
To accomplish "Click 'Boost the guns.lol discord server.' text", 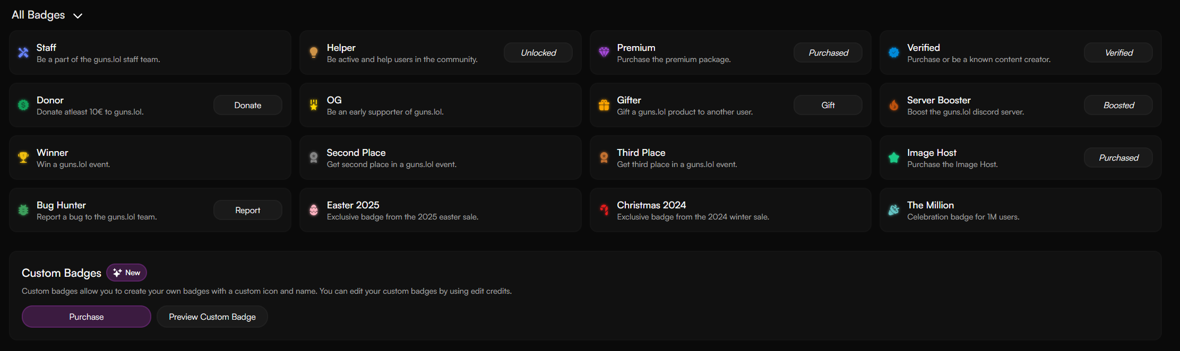I will point(966,112).
